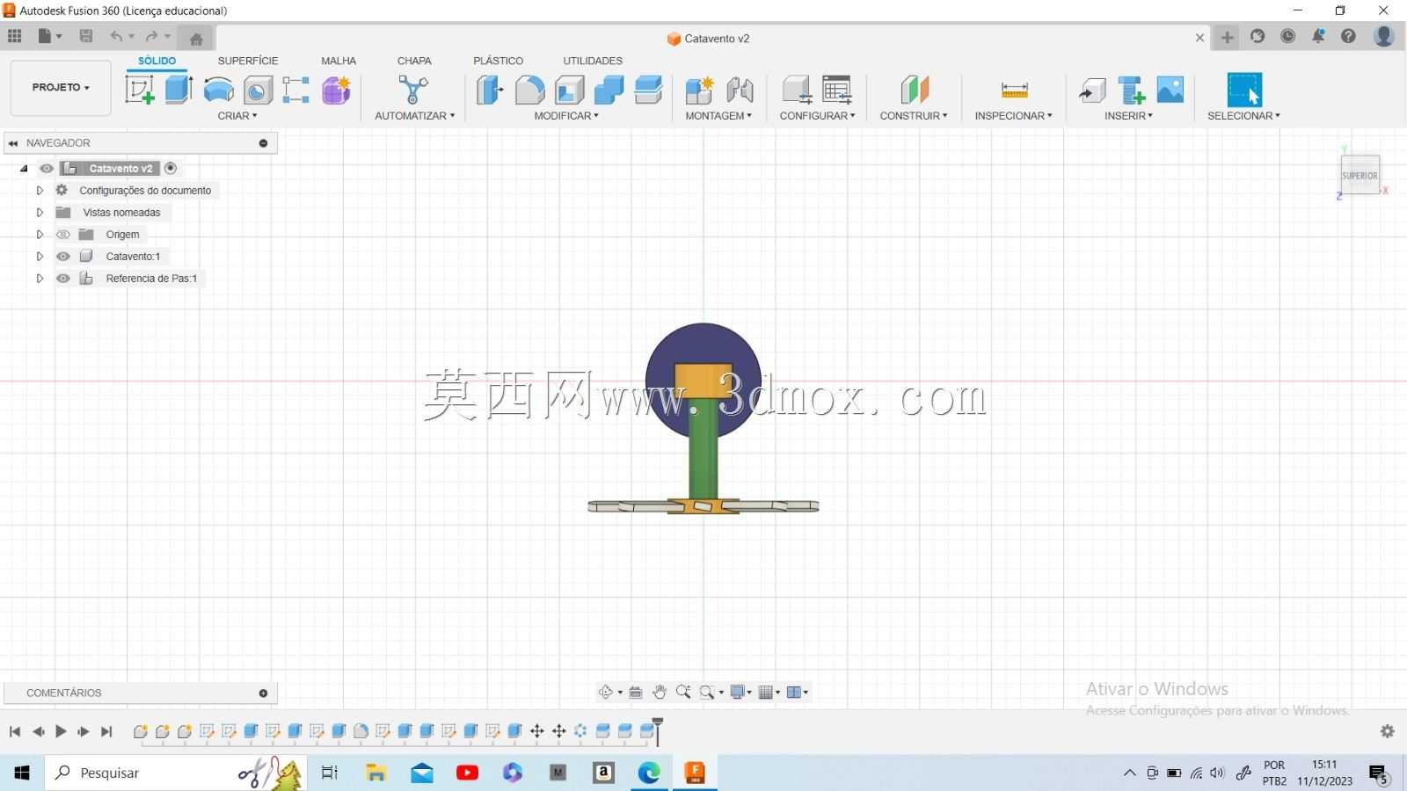Pick the Hole tool
This screenshot has height=791, width=1407.
tap(258, 90)
